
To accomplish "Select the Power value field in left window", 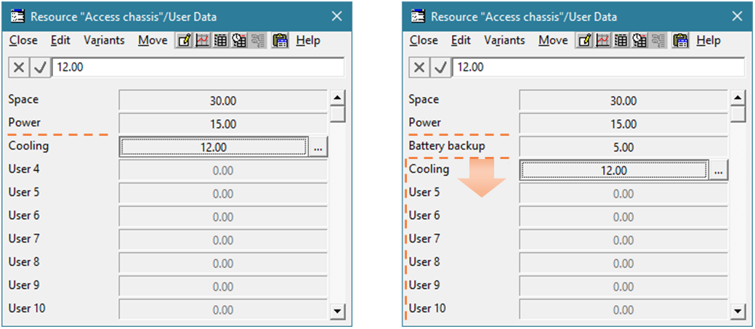I will tap(222, 124).
